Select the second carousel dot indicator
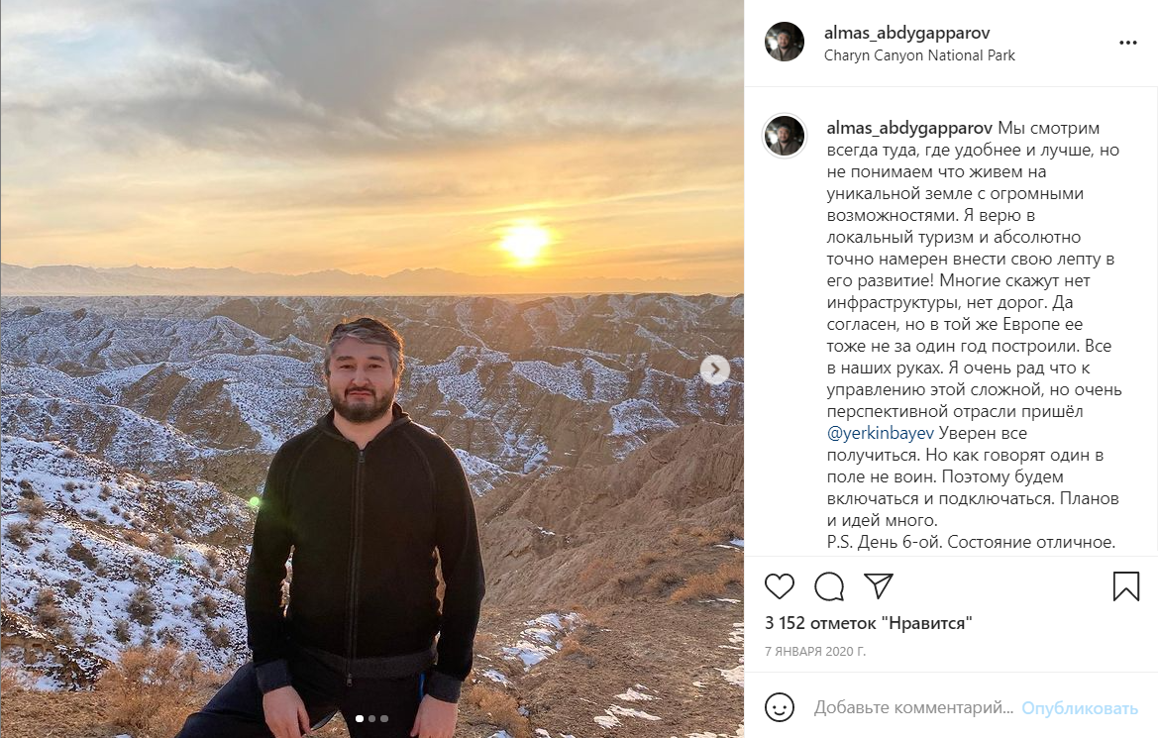1158x738 pixels. 372,718
